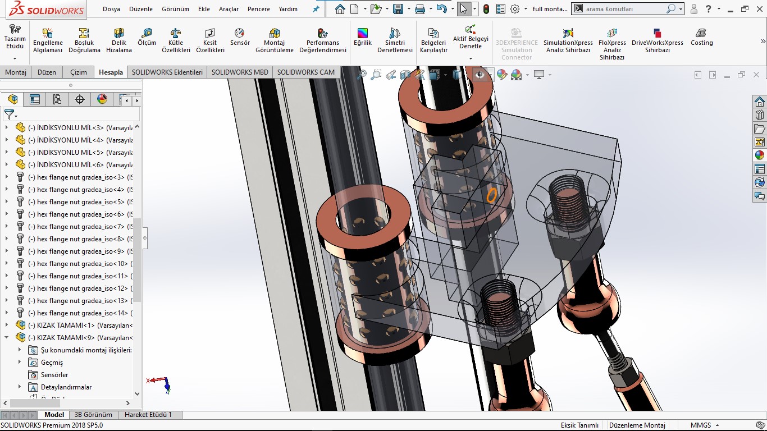Open the Araçlar menu
This screenshot has width=767, height=431.
(x=229, y=9)
